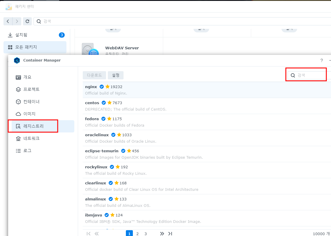Focus the Package Center search field

[182, 21]
